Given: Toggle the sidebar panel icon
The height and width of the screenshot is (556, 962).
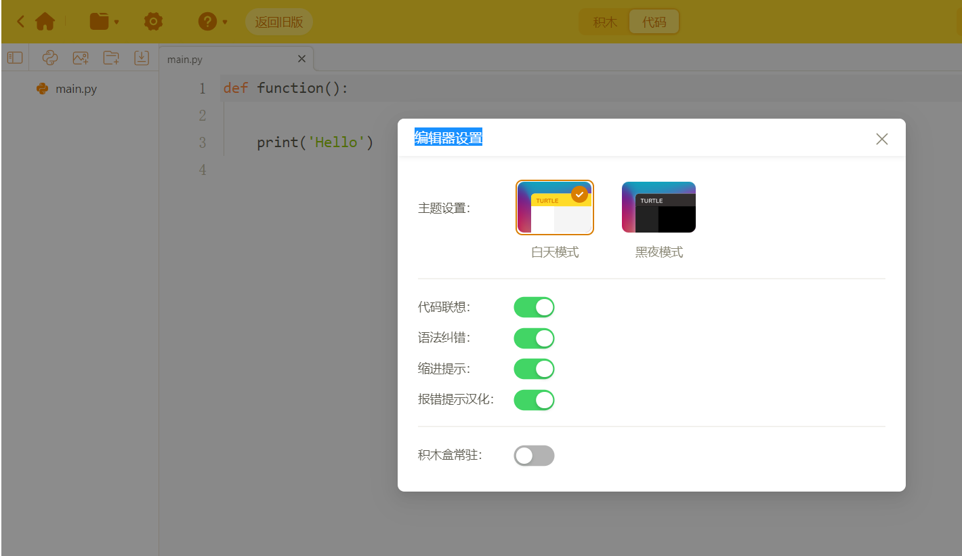Looking at the screenshot, I should point(15,58).
